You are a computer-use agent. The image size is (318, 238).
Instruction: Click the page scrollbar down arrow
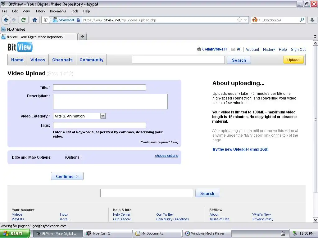pos(316,220)
